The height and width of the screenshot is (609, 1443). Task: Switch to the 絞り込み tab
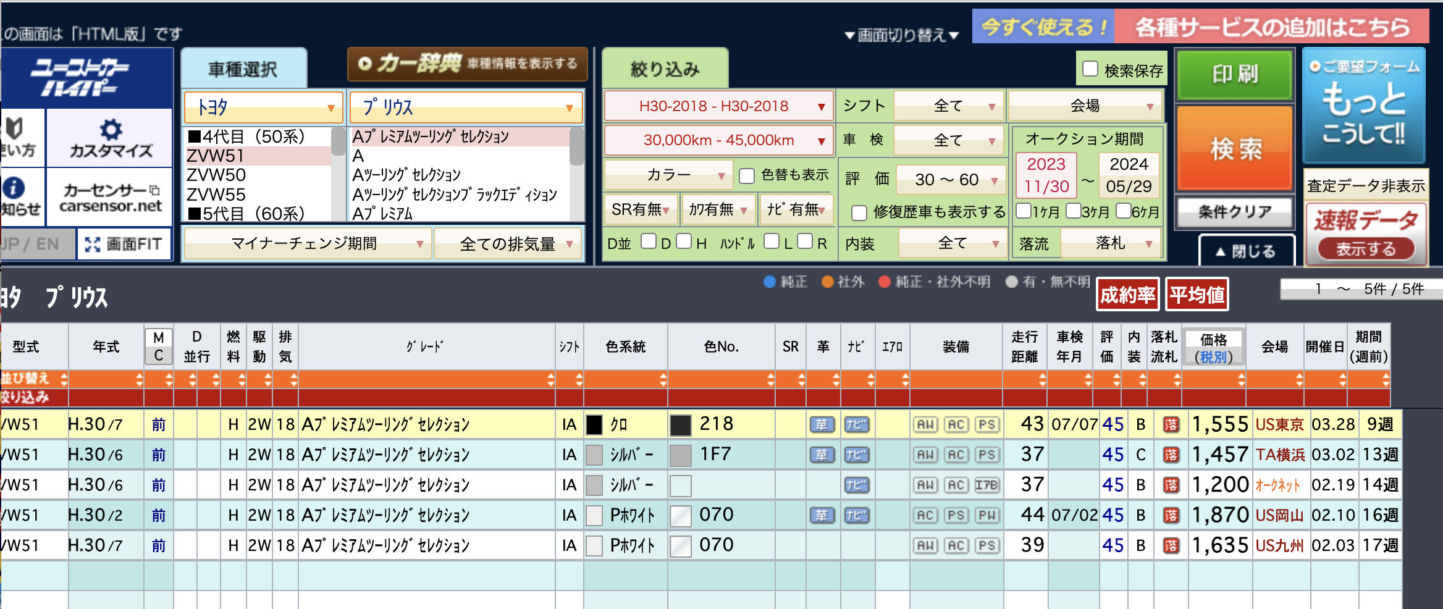pos(665,69)
